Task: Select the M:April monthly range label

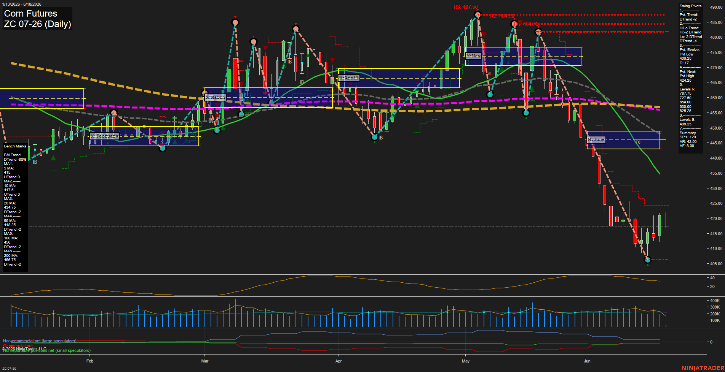Action: (x=349, y=78)
